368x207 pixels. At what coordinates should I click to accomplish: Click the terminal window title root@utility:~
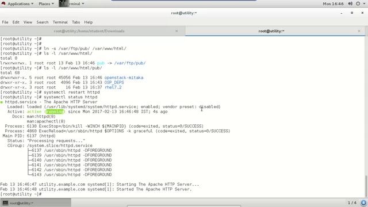[x=184, y=13]
